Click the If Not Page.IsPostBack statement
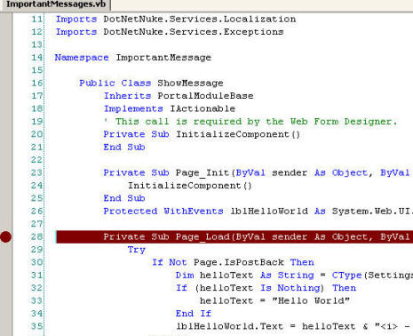This screenshot has width=413, height=336. pos(233,262)
